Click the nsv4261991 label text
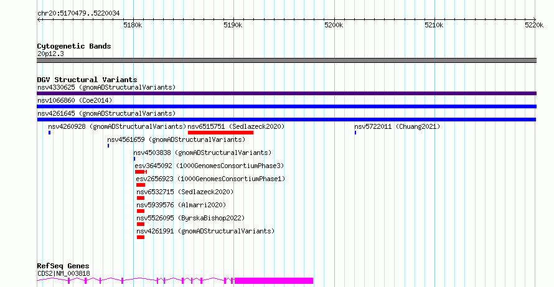The image size is (554, 287). pyautogui.click(x=205, y=231)
